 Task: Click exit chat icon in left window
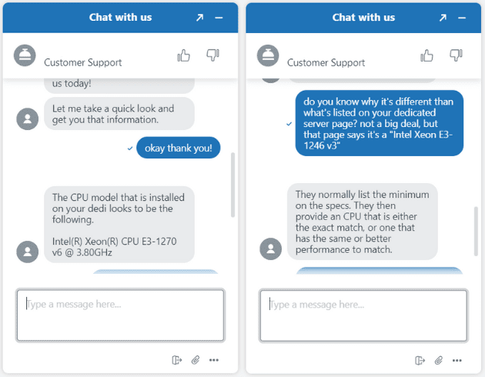(176, 359)
